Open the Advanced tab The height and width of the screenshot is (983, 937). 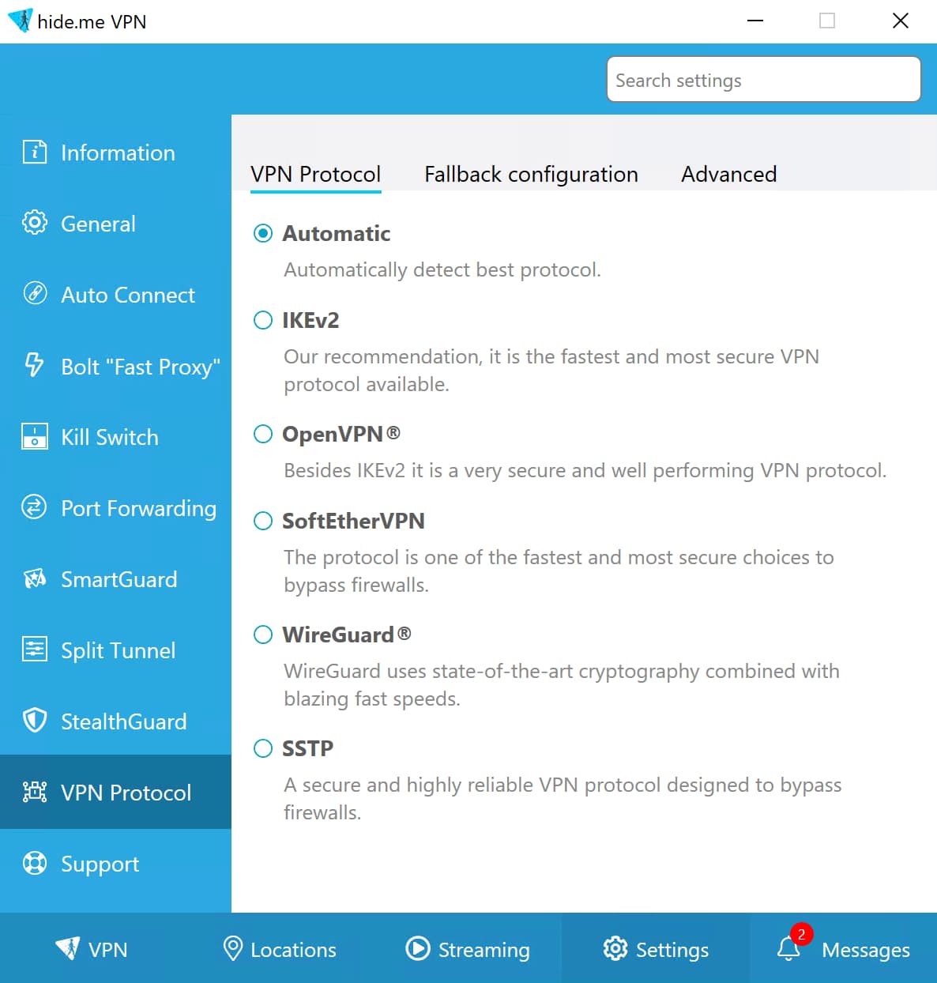[x=728, y=174]
